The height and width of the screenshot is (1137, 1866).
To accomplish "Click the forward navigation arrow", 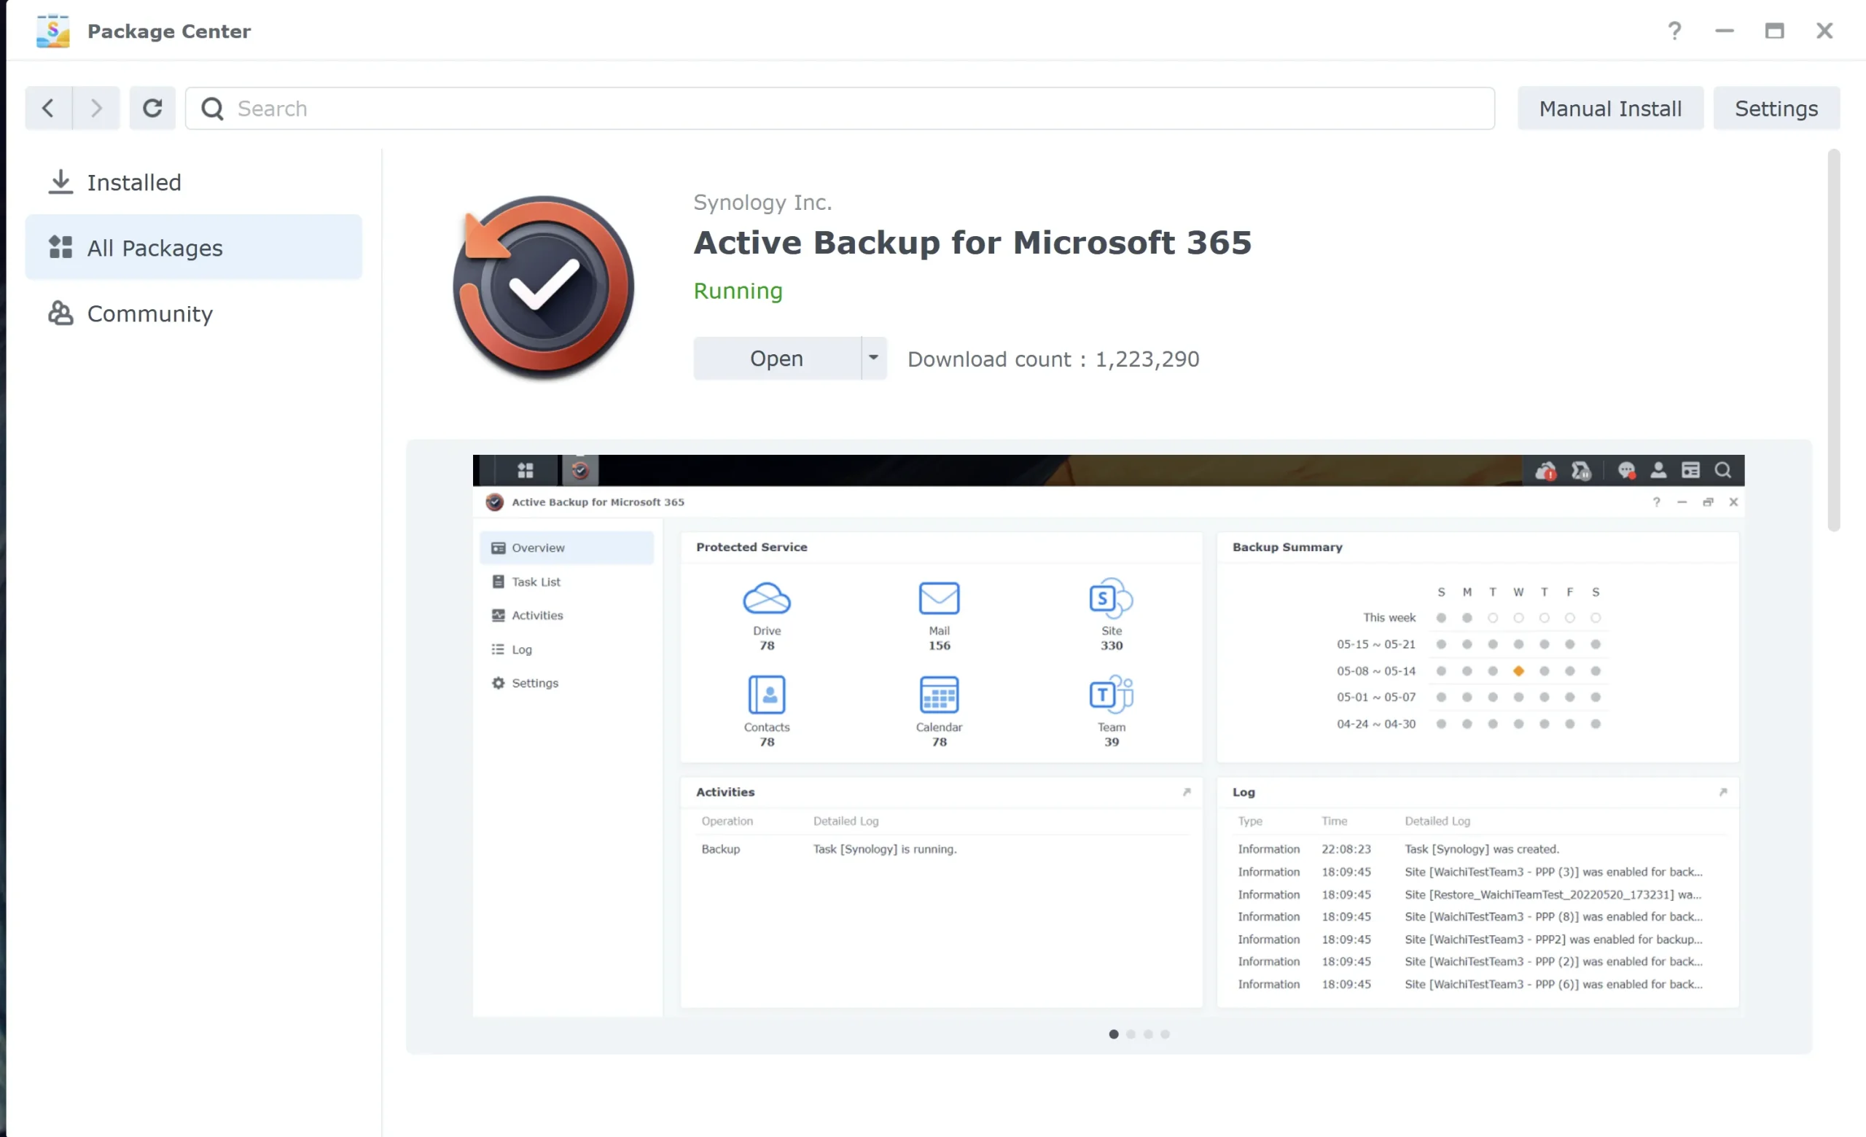I will pyautogui.click(x=96, y=109).
